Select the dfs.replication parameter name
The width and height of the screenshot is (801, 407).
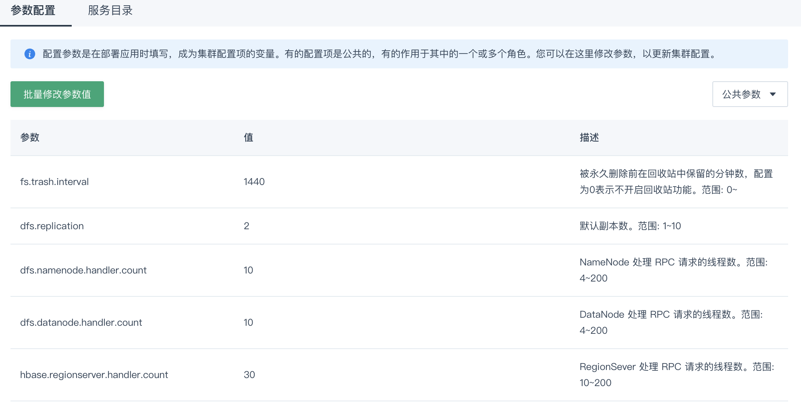coord(52,226)
